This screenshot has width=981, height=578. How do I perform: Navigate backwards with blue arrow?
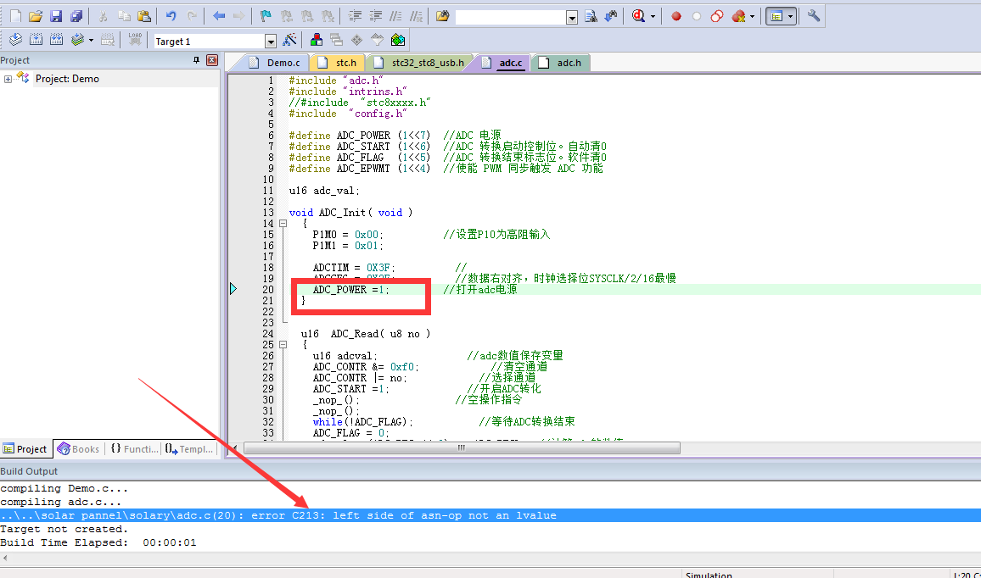(x=219, y=16)
